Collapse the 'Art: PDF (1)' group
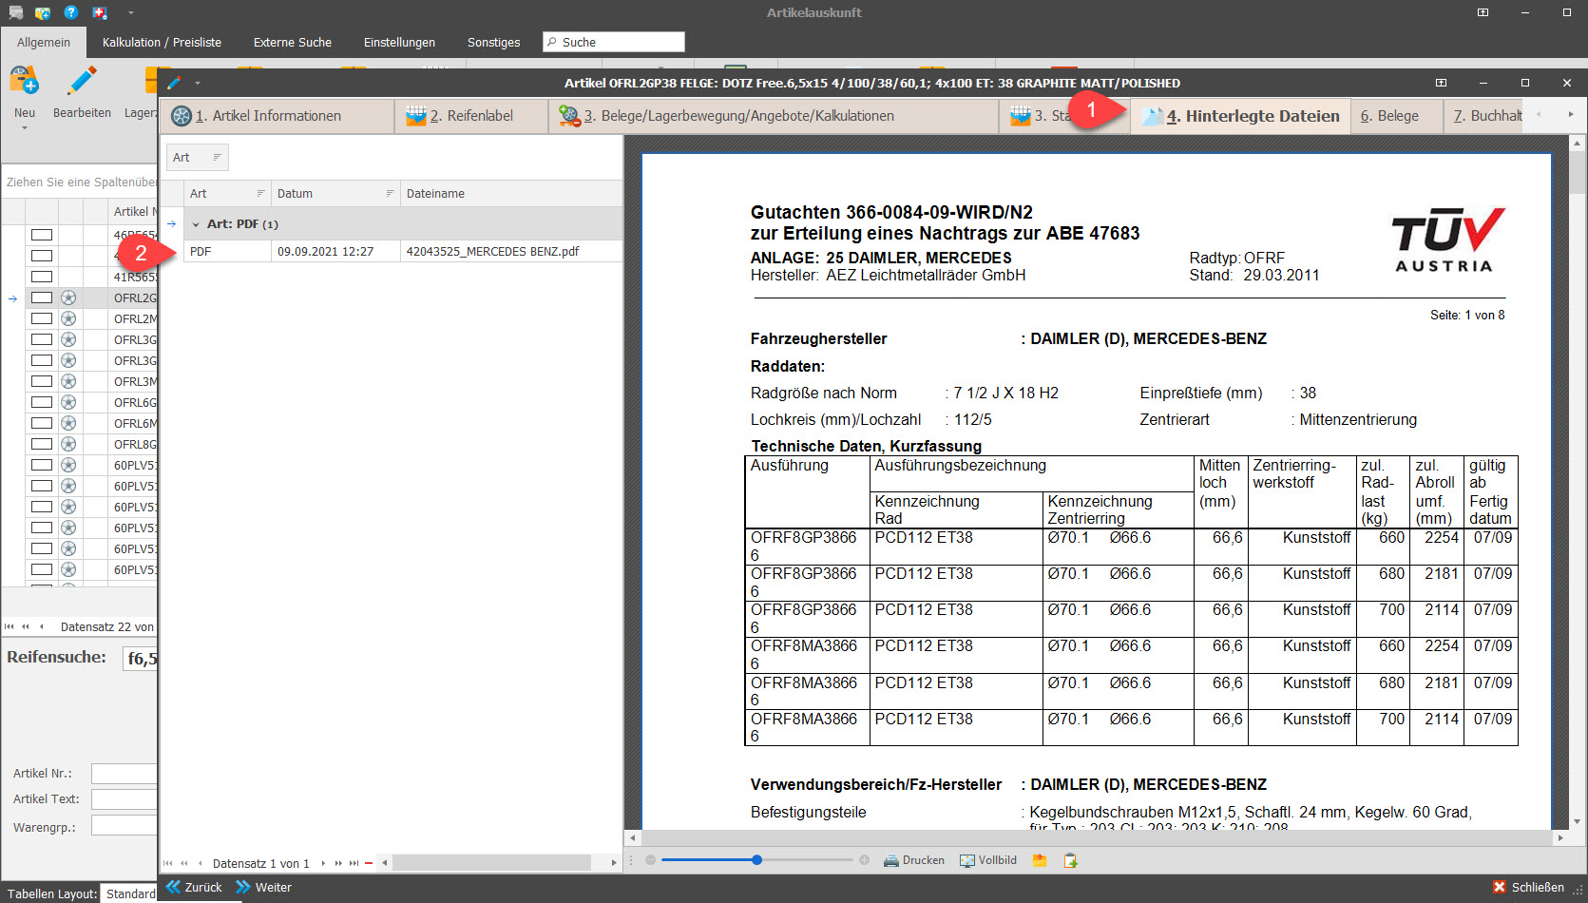The width and height of the screenshot is (1588, 903). (x=196, y=224)
